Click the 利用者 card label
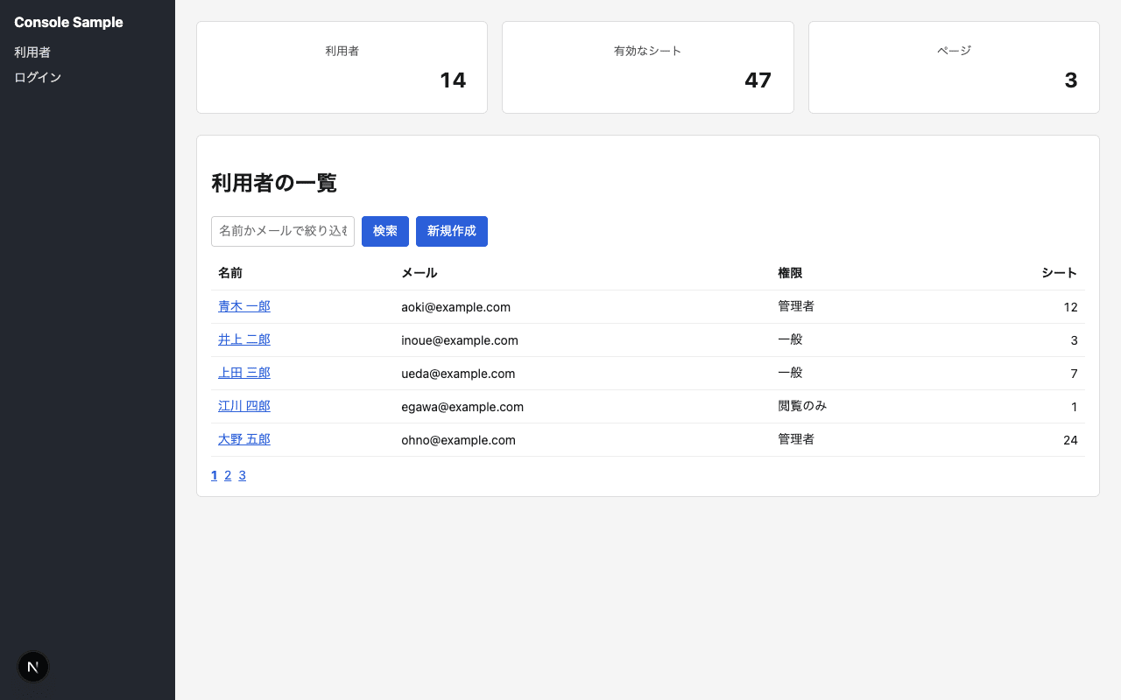The height and width of the screenshot is (700, 1121). pos(342,51)
